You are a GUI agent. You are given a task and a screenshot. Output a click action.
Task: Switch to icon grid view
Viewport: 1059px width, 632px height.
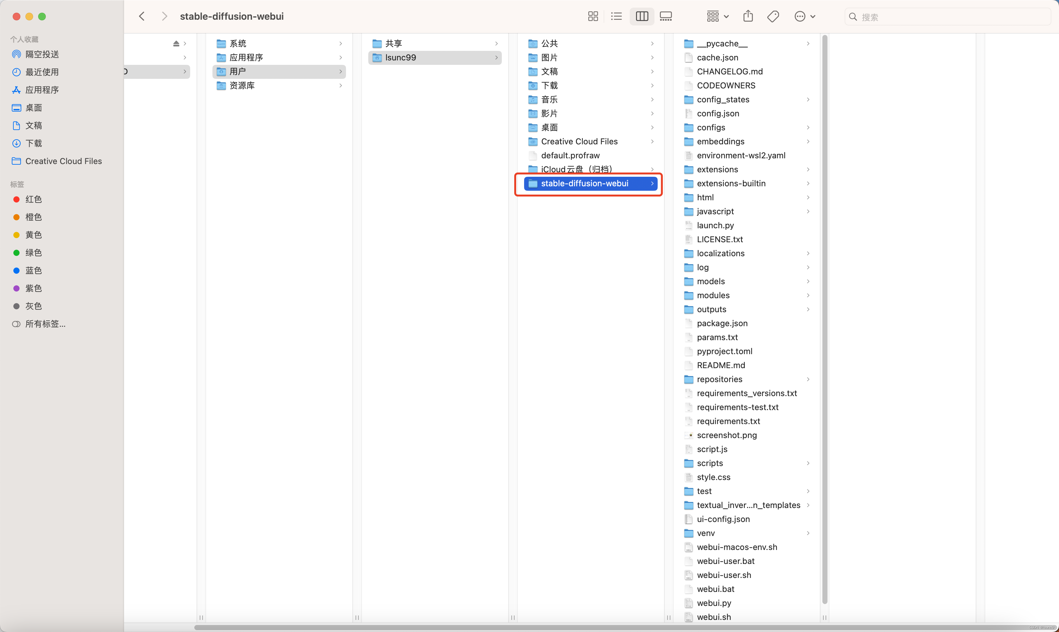[592, 17]
